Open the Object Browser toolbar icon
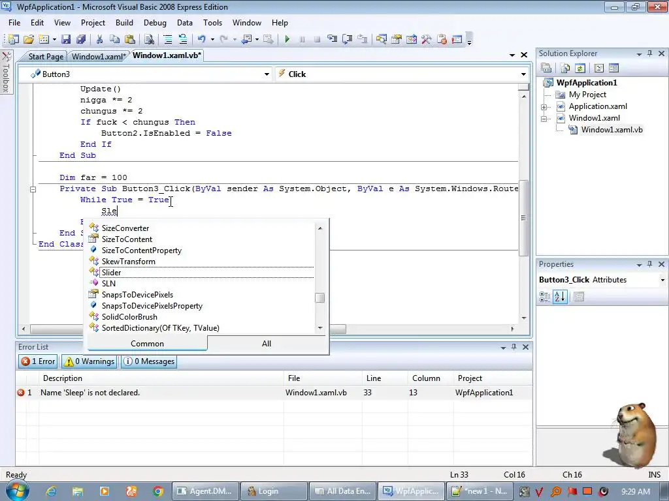The width and height of the screenshot is (669, 501). (x=412, y=39)
